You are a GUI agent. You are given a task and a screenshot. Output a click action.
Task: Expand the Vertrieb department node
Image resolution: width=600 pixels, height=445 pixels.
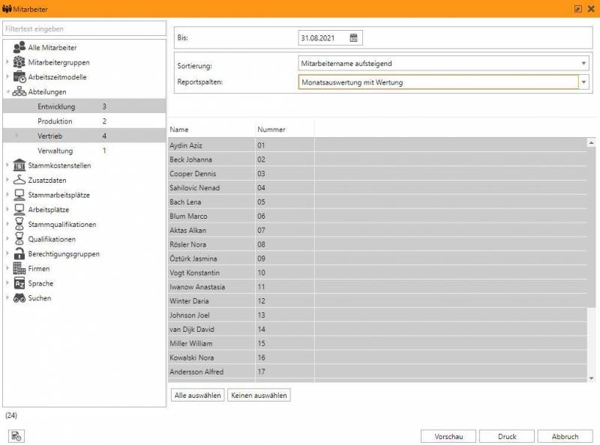click(x=16, y=136)
